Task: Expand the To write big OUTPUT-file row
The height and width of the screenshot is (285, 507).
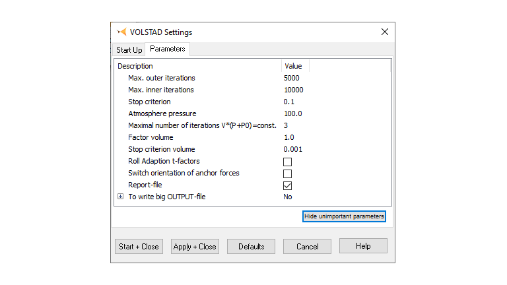Action: (x=120, y=197)
